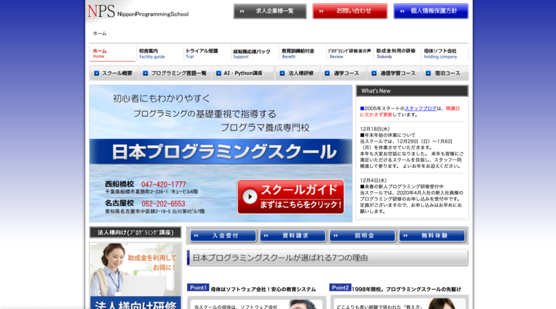Screen dimensions: 556x309
Task: Click the Point2 badge
Action: 340,288
